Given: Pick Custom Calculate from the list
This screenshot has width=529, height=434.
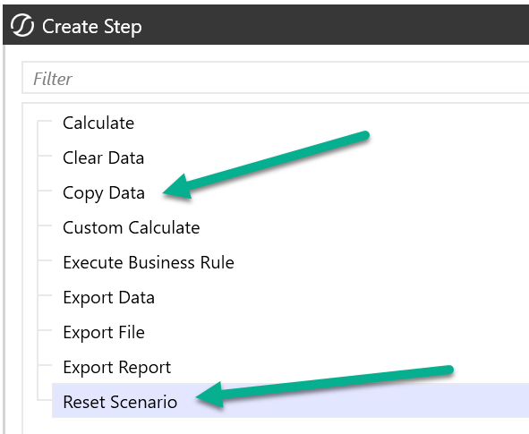Looking at the screenshot, I should 132,227.
